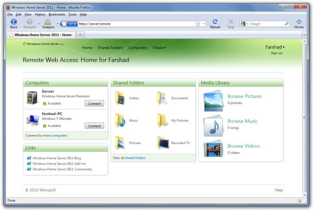Open the Documents shared folder icon
The image size is (314, 211).
click(x=162, y=98)
